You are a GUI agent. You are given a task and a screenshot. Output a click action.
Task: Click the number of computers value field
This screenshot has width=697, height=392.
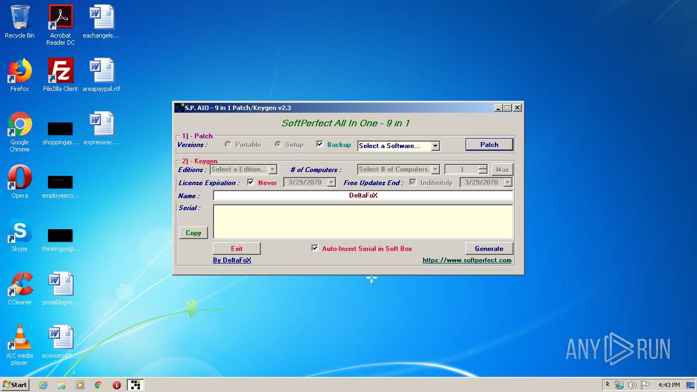click(x=461, y=169)
